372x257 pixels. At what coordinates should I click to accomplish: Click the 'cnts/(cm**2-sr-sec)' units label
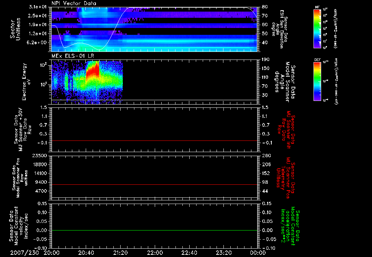click(335, 28)
